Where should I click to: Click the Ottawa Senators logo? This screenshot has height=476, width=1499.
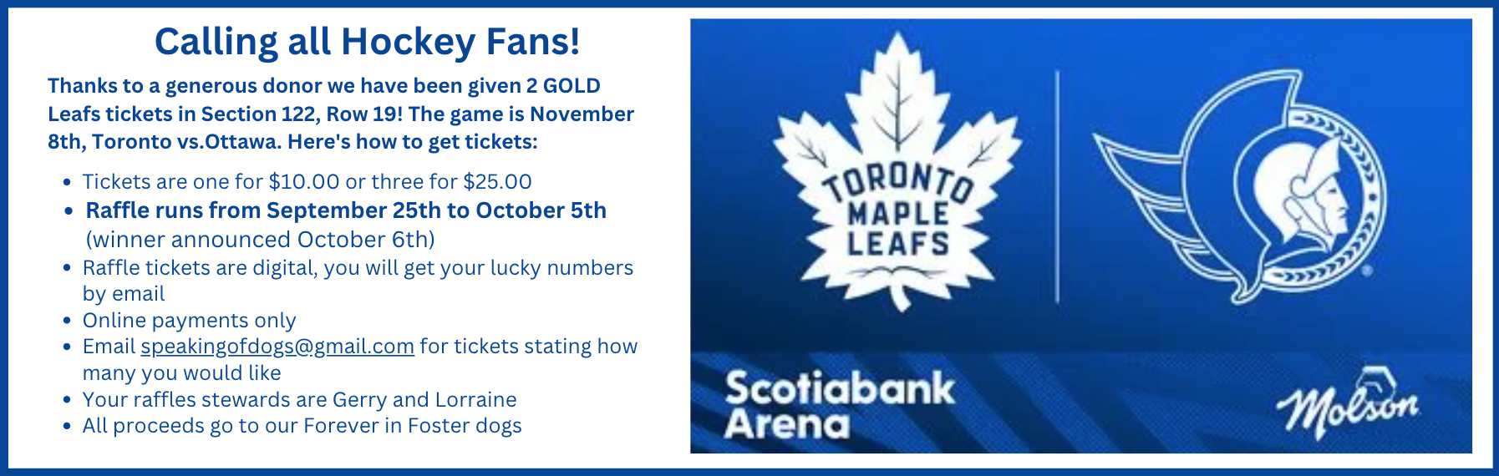pyautogui.click(x=1239, y=186)
